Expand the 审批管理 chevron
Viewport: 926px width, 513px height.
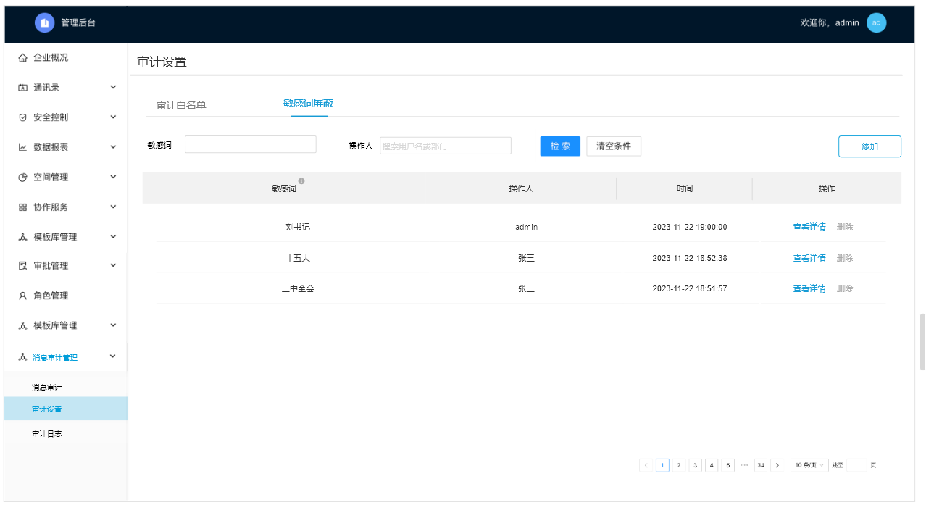113,265
